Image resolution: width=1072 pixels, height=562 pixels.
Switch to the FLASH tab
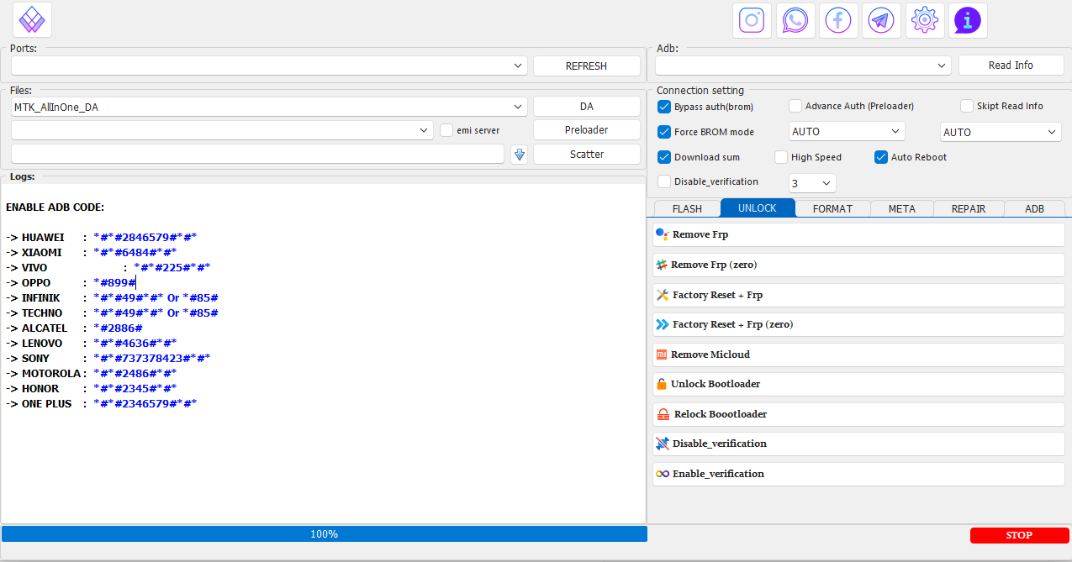pyautogui.click(x=687, y=208)
